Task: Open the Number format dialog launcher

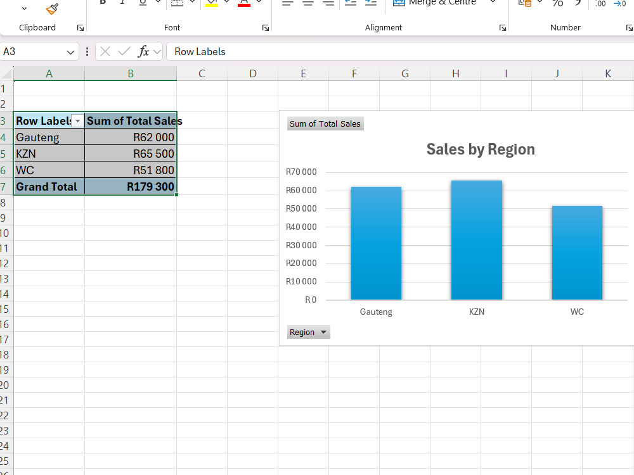Action: pos(629,28)
